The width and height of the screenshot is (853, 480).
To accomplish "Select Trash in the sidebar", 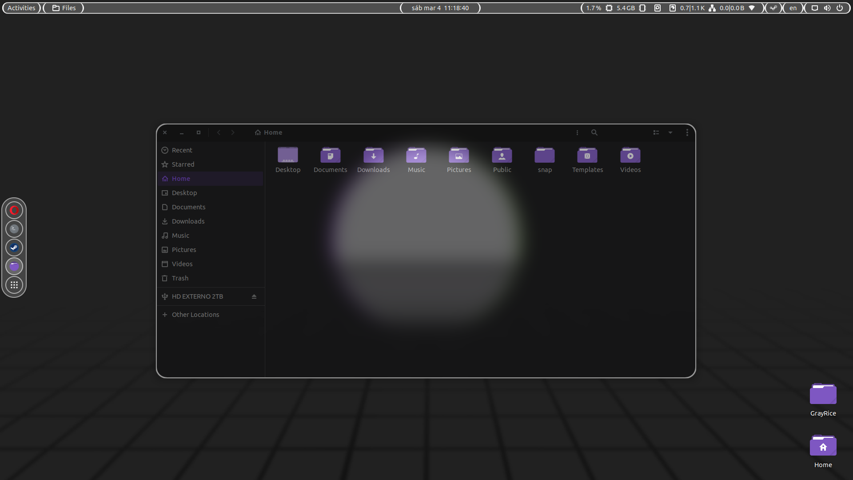I will coord(180,278).
